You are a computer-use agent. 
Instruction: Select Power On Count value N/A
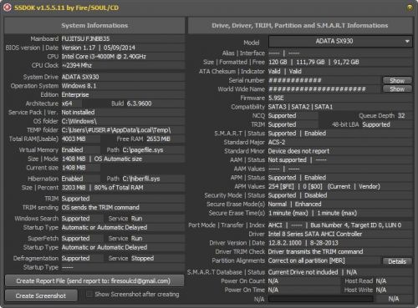[273, 281]
